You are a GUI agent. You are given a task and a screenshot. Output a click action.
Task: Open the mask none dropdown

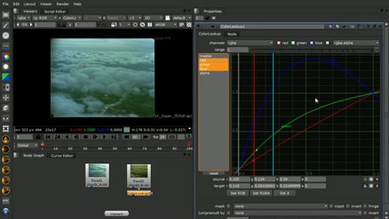pos(281,206)
